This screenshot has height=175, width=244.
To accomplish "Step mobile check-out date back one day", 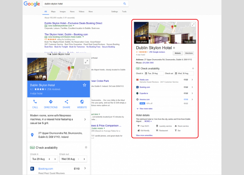I will click(78, 159).
